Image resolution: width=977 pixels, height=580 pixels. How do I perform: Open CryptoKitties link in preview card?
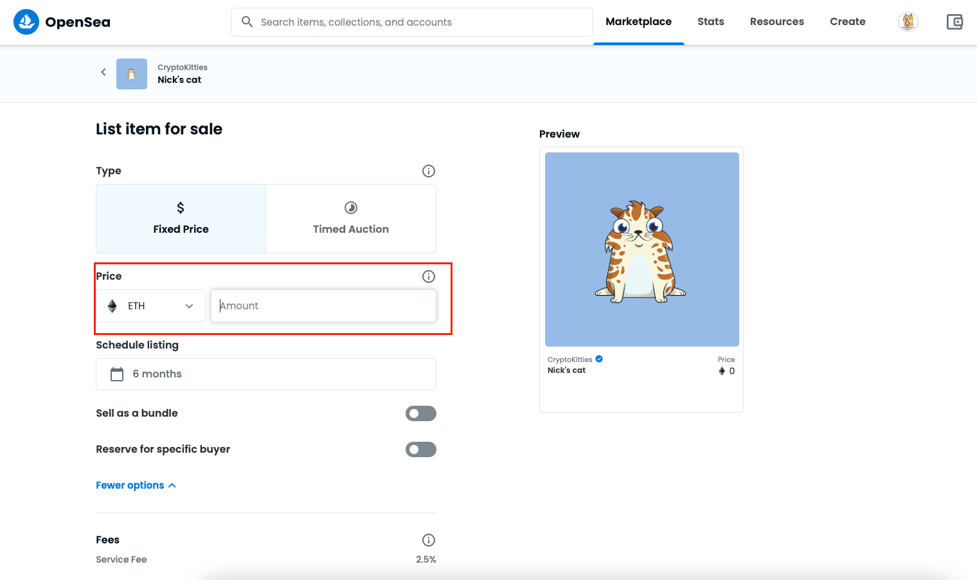click(570, 359)
